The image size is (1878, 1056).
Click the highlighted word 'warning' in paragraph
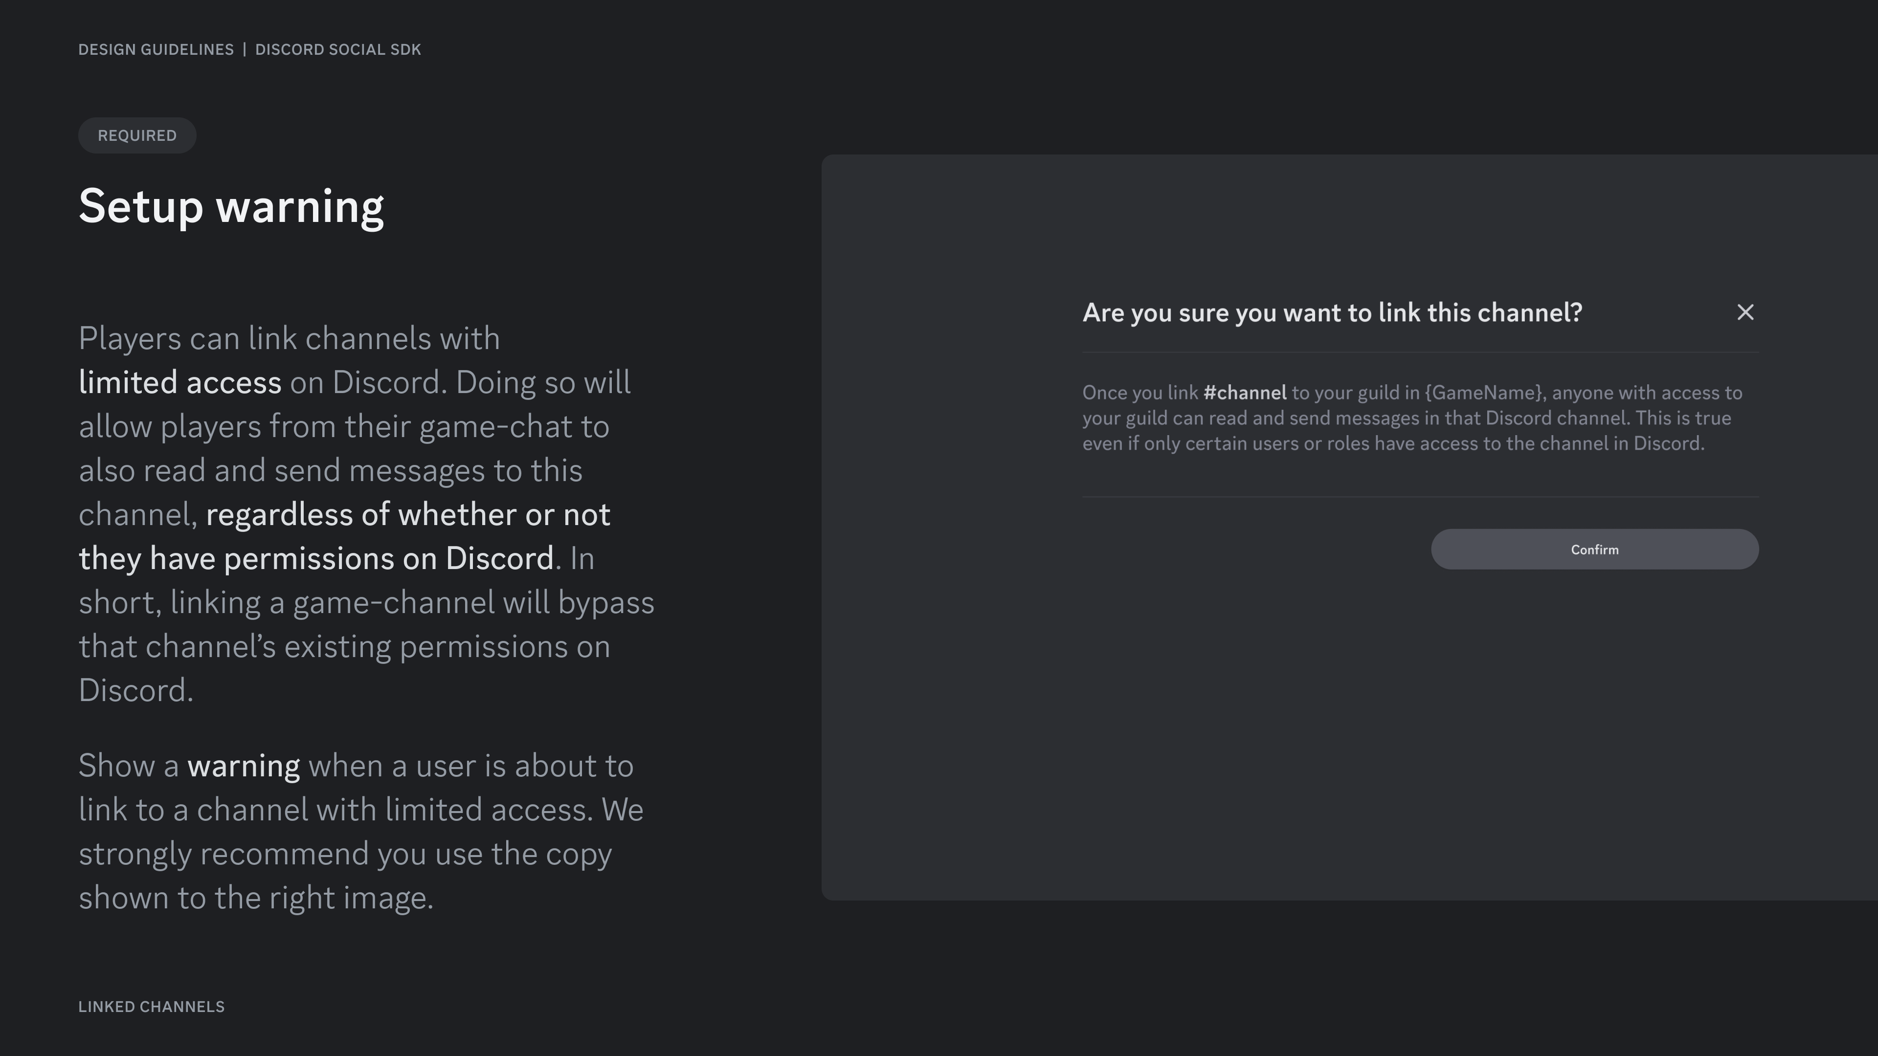pyautogui.click(x=244, y=766)
